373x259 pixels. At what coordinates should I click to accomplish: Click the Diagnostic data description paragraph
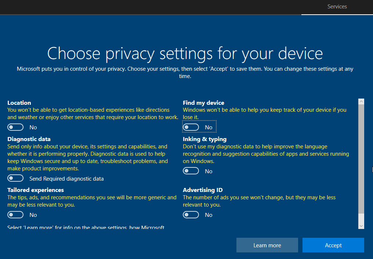pos(87,158)
